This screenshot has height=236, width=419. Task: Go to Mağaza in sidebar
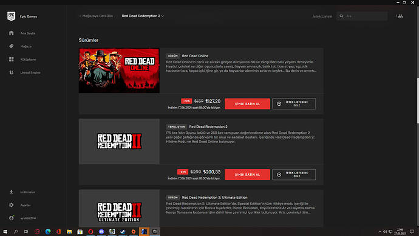click(26, 46)
